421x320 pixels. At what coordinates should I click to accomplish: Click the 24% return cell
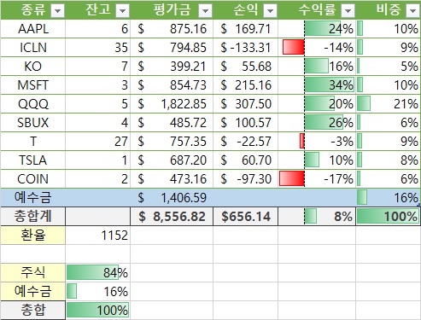(317, 29)
